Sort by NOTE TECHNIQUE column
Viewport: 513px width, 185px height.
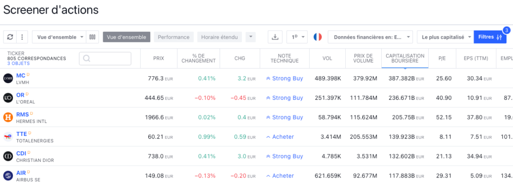coord(285,58)
